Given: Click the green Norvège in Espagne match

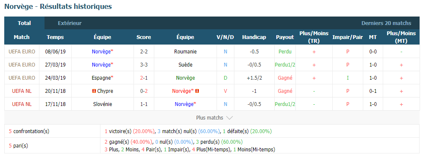Looking at the screenshot, I should pos(185,78).
